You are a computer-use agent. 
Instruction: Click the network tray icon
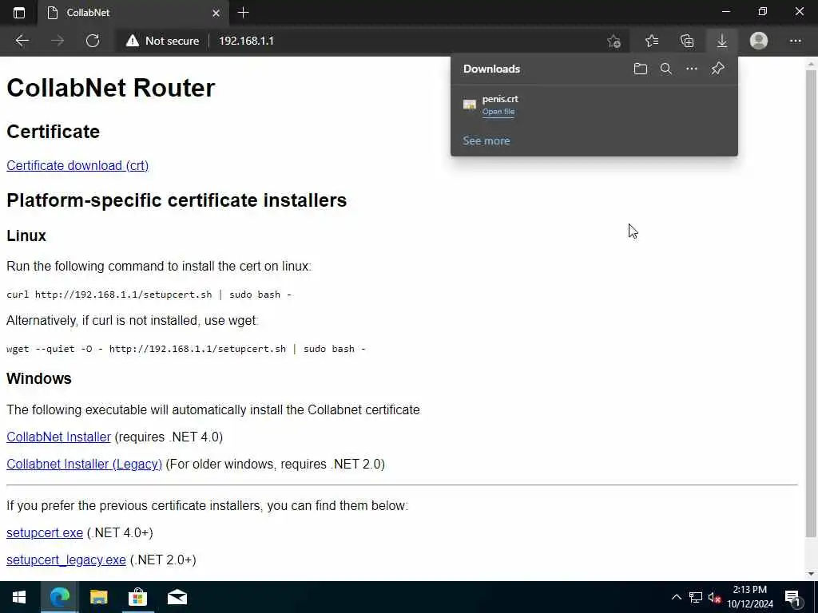click(x=696, y=597)
